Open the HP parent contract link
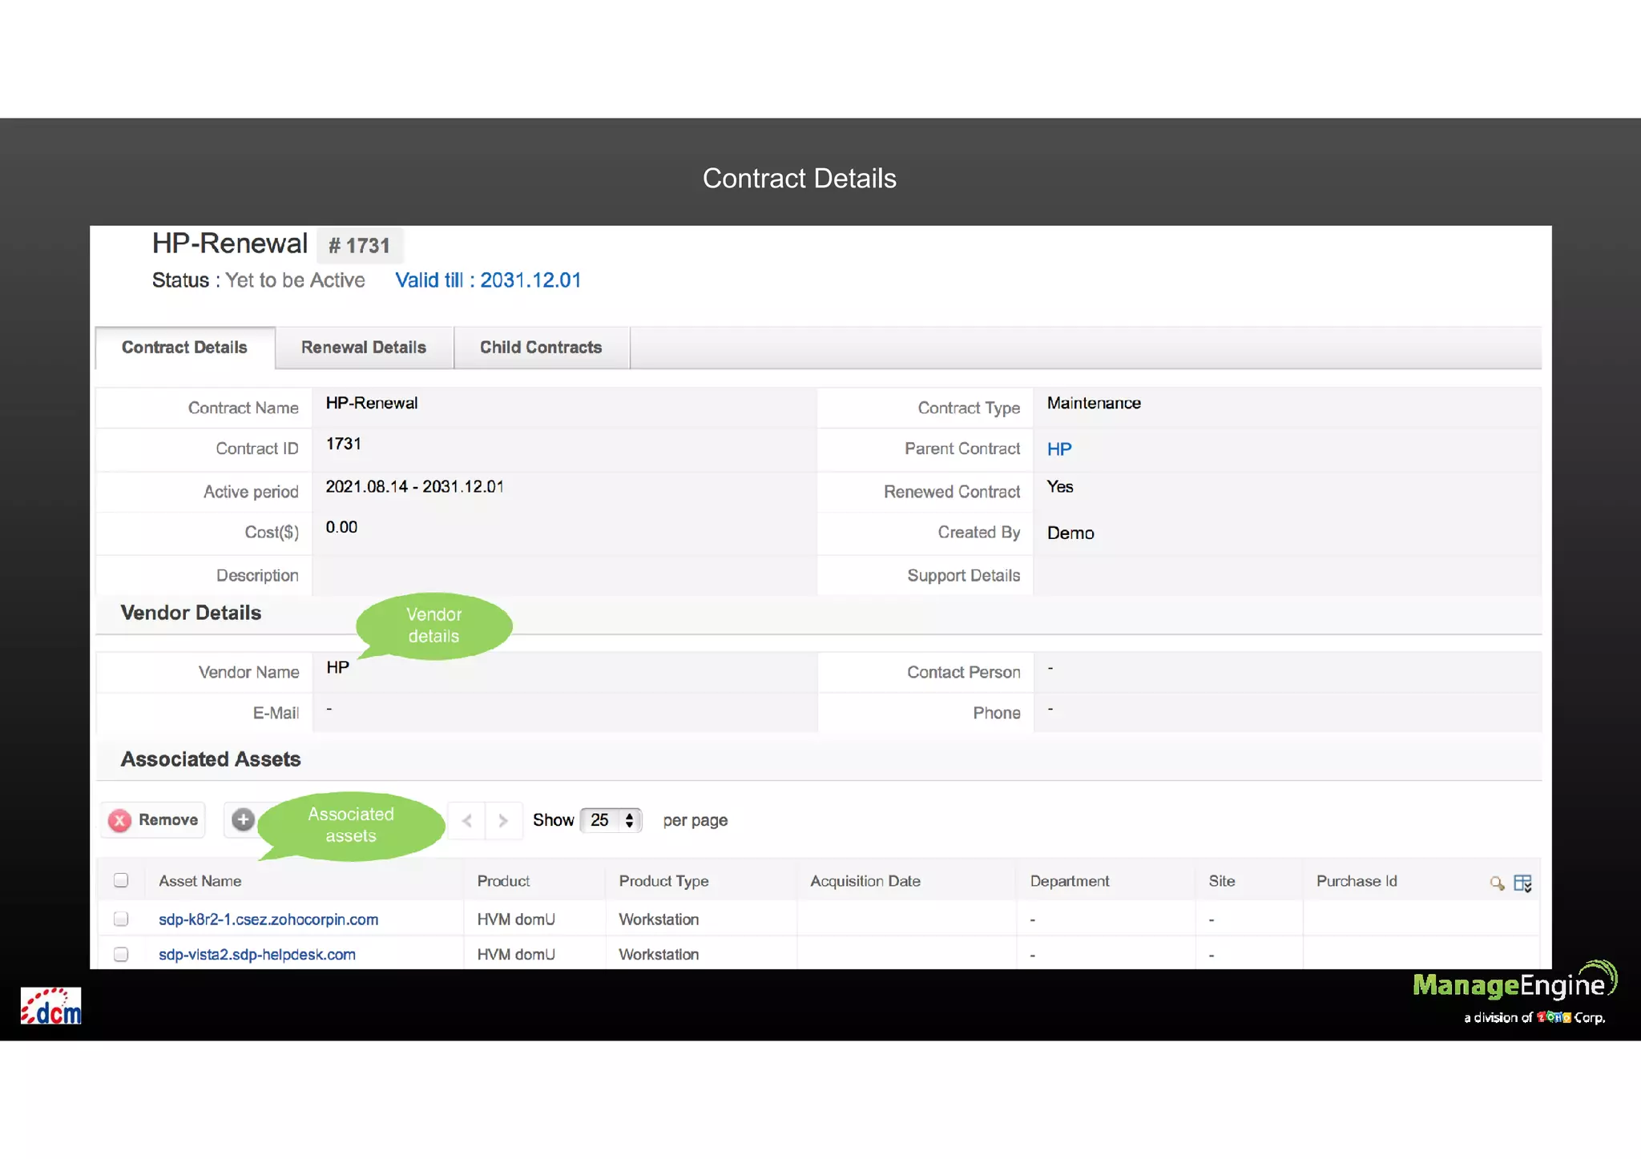Viewport: 1641px width, 1159px height. [x=1058, y=449]
